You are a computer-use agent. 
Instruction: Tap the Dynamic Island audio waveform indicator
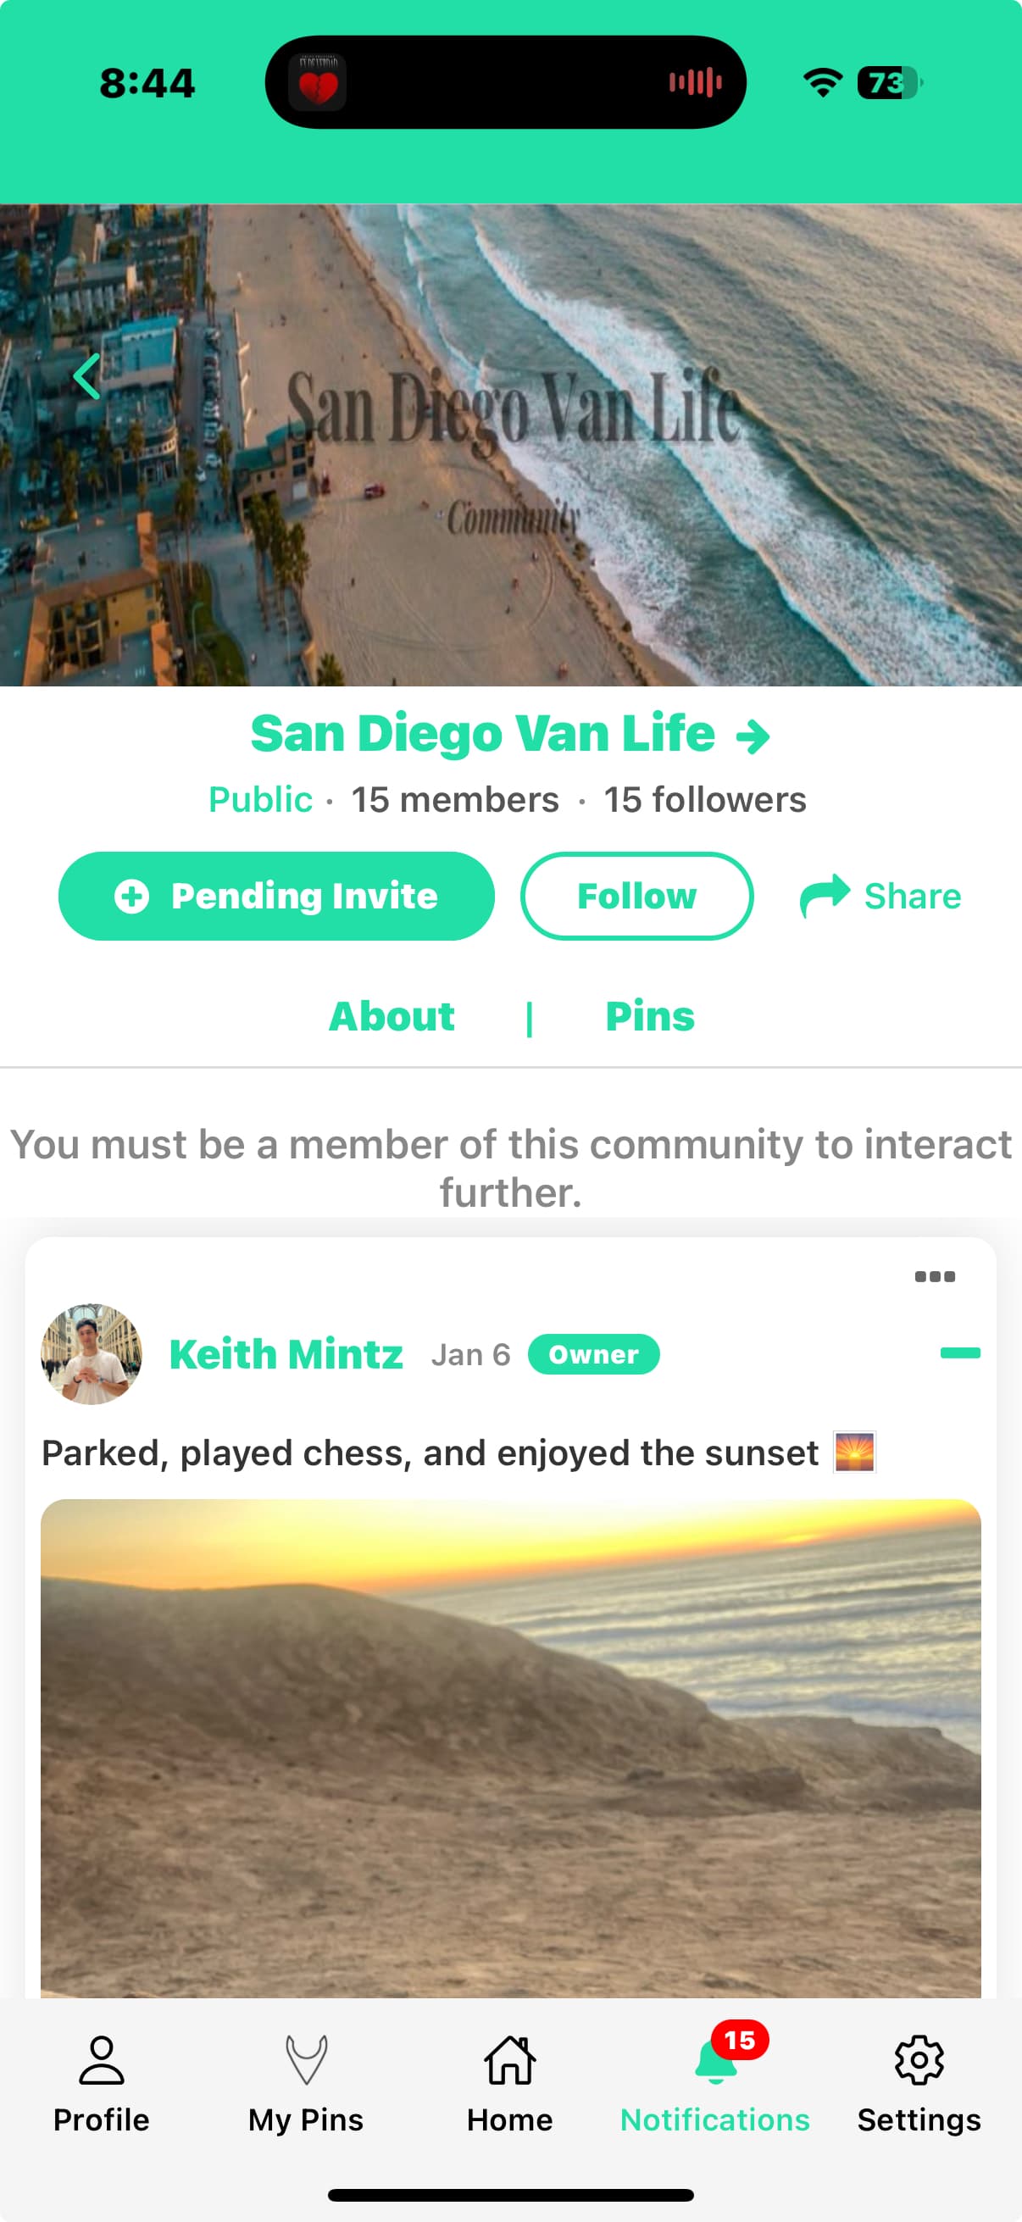[x=695, y=83]
